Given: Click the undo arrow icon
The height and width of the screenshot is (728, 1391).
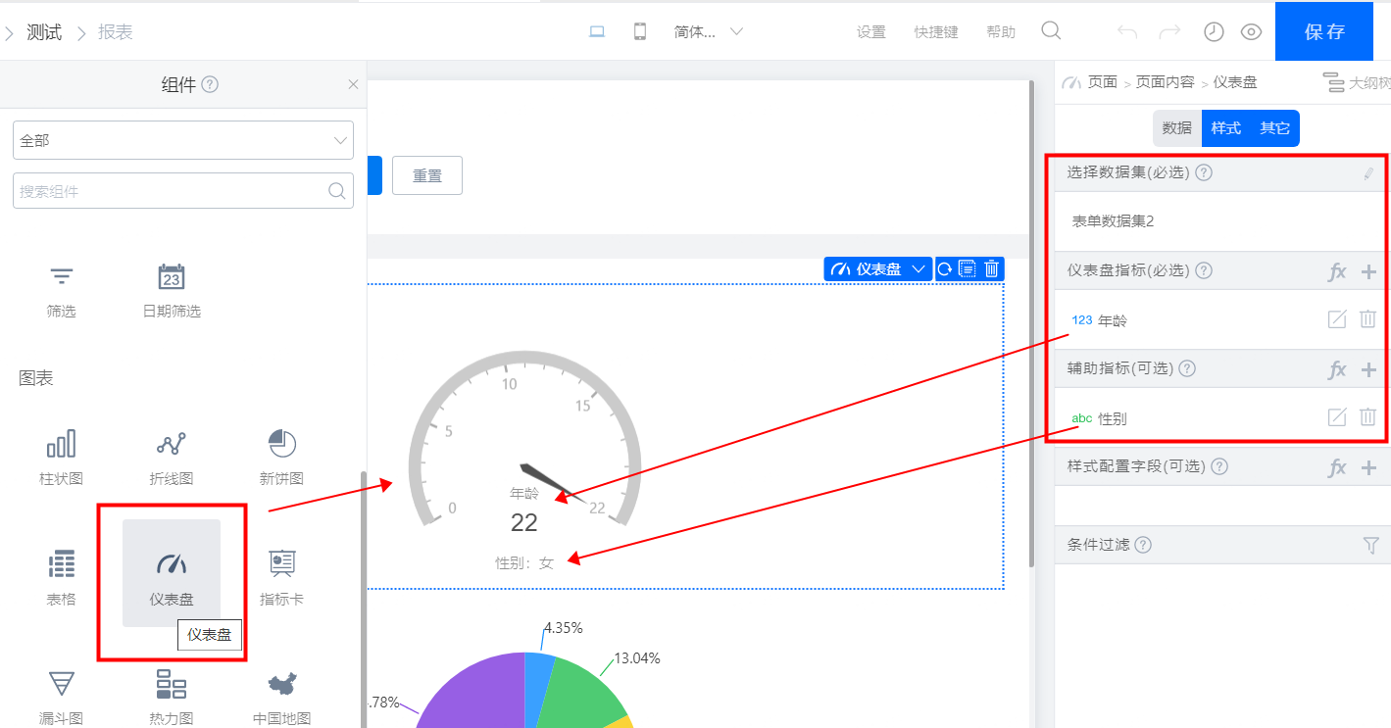Looking at the screenshot, I should click(x=1127, y=32).
